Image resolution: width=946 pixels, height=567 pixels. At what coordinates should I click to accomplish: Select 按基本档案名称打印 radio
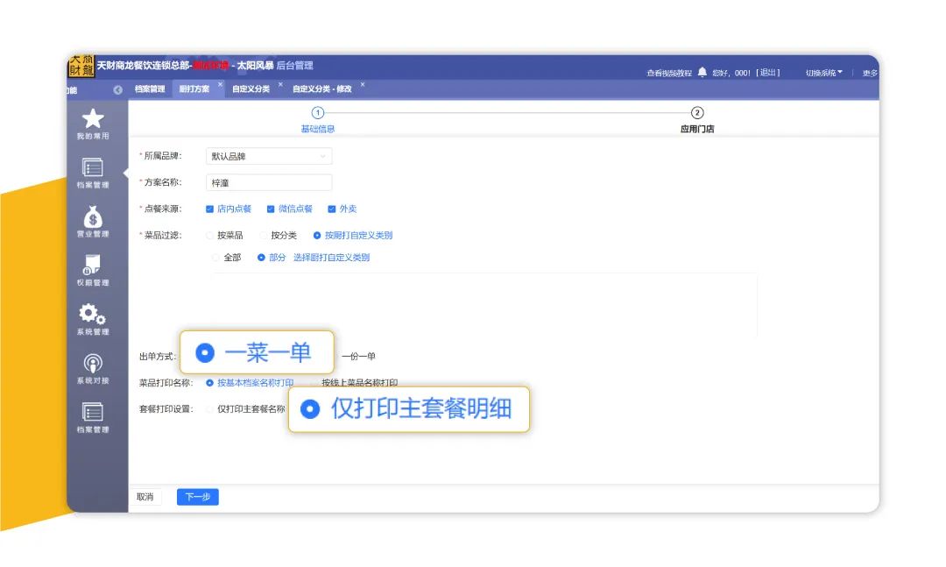click(209, 383)
